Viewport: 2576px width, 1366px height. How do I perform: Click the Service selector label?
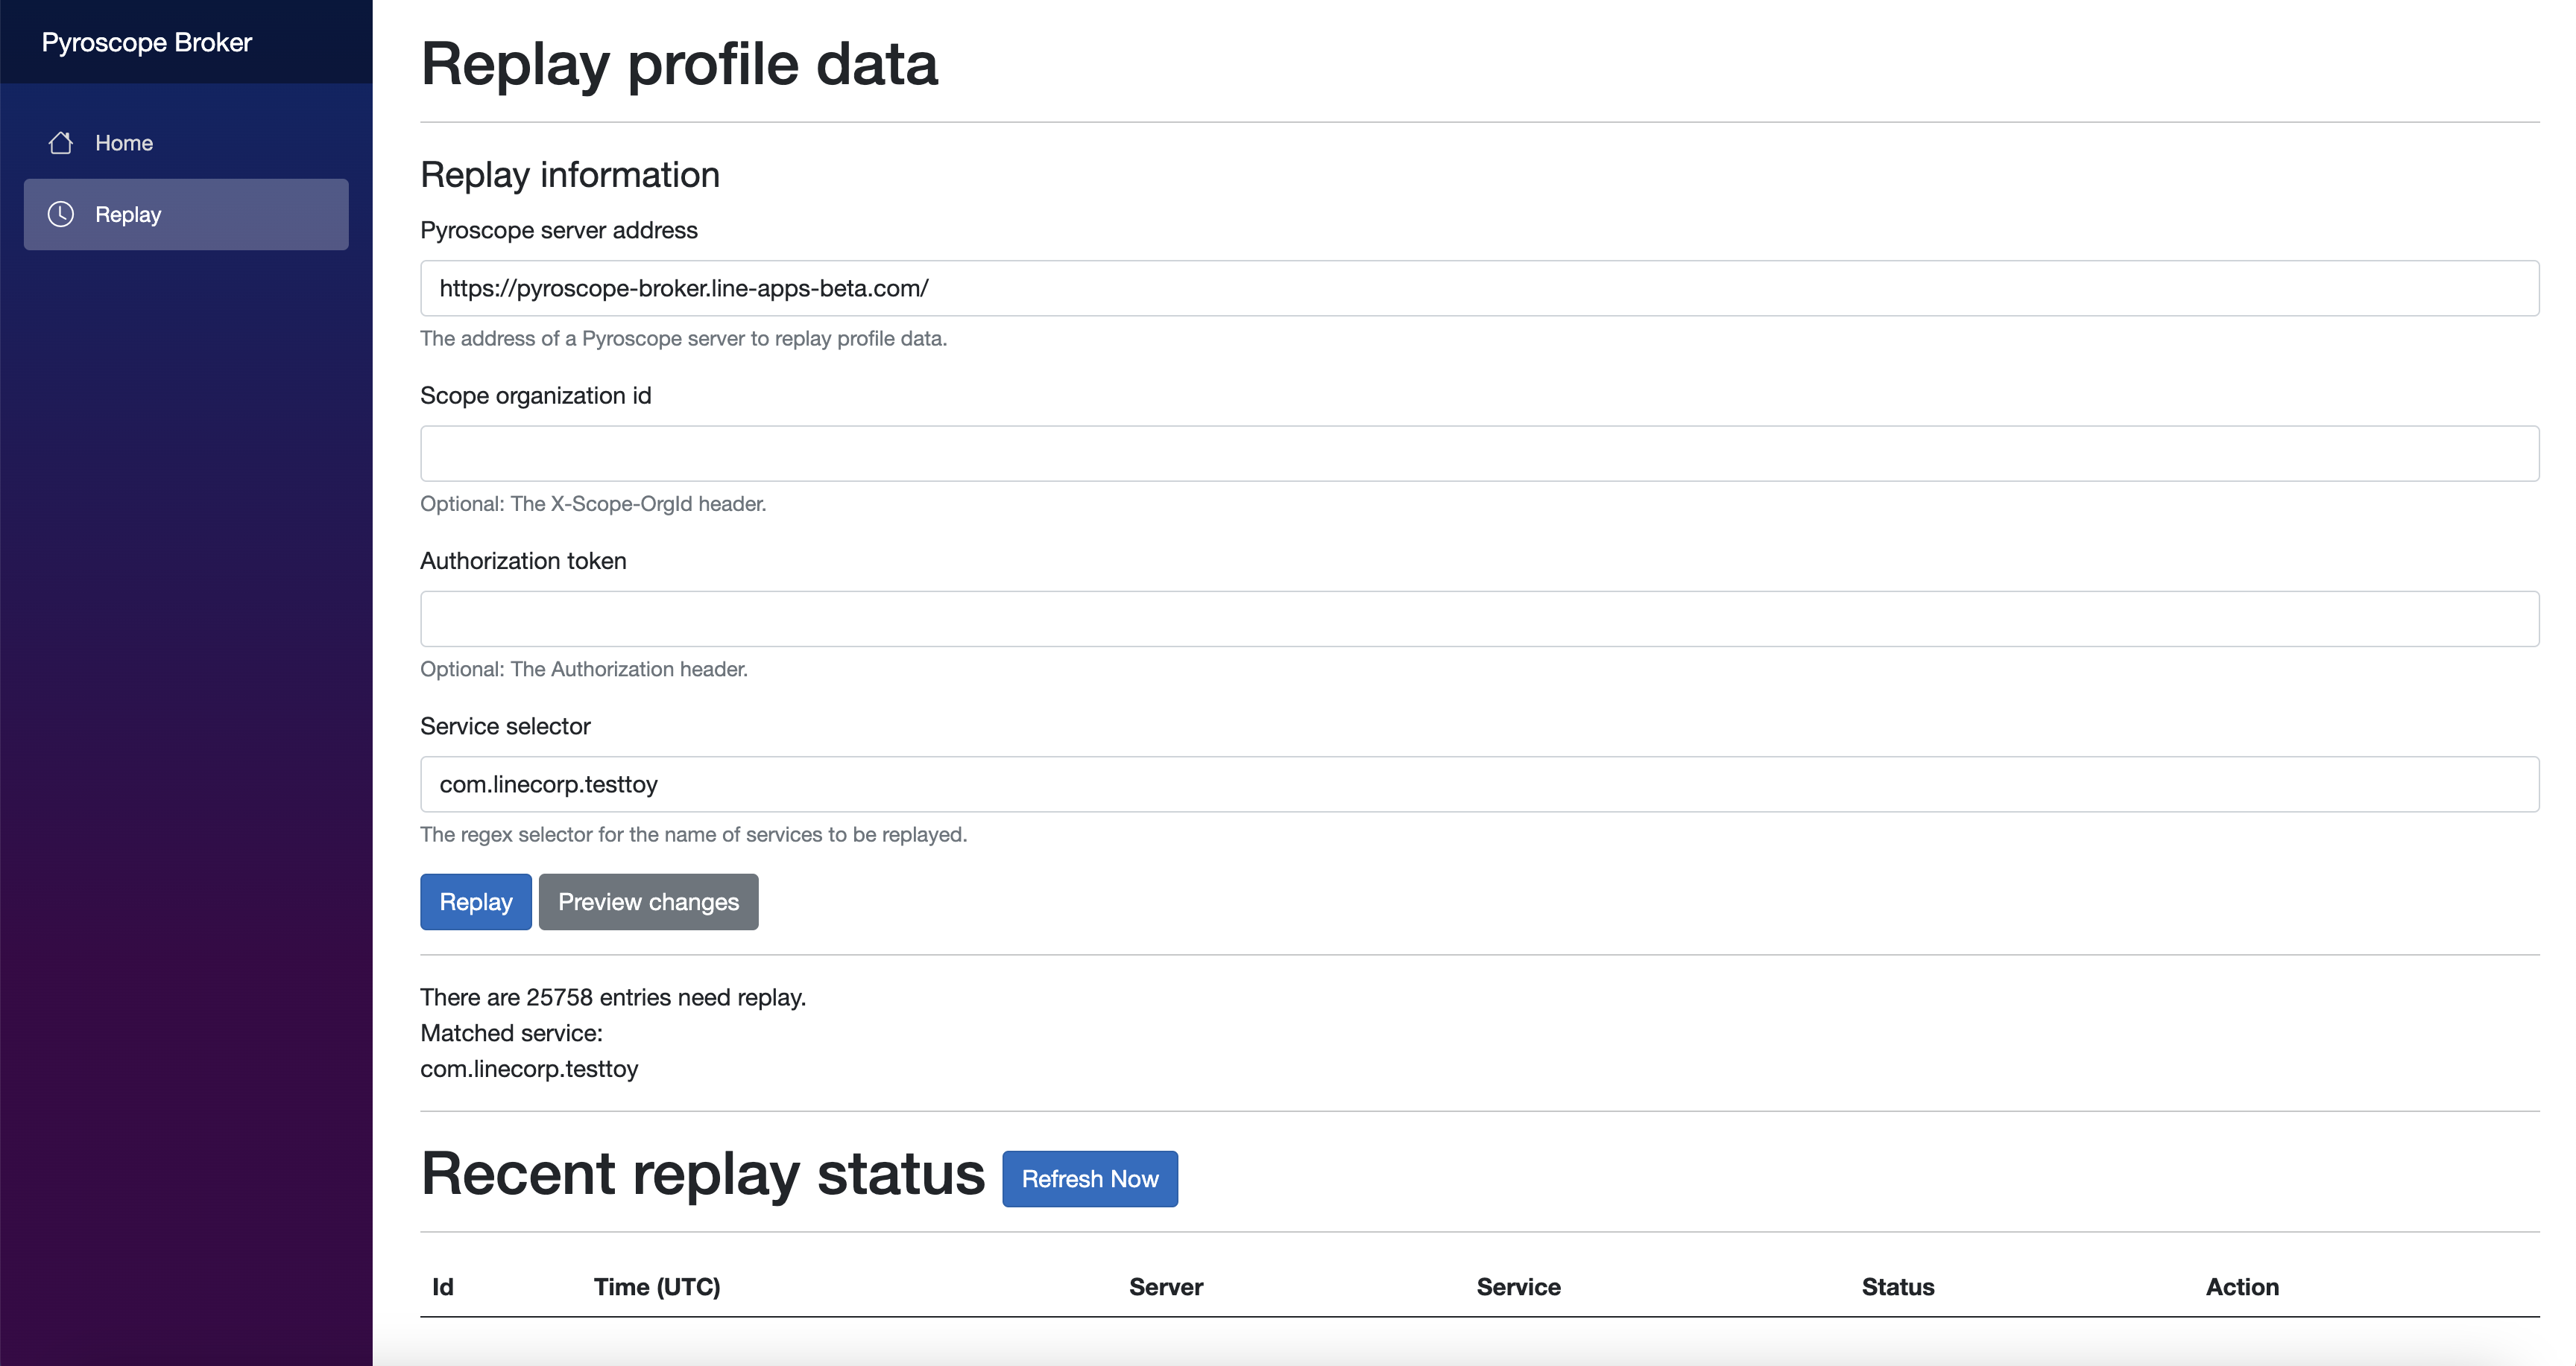(x=505, y=726)
